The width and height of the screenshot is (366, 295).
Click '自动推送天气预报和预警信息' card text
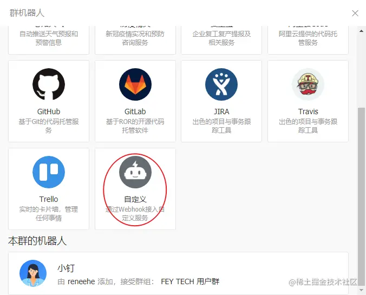(49, 38)
